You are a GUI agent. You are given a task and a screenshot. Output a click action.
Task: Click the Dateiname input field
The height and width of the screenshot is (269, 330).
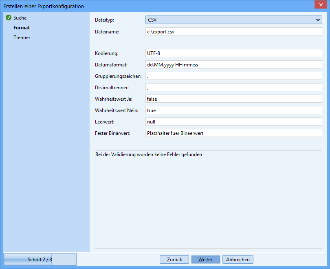(x=233, y=32)
